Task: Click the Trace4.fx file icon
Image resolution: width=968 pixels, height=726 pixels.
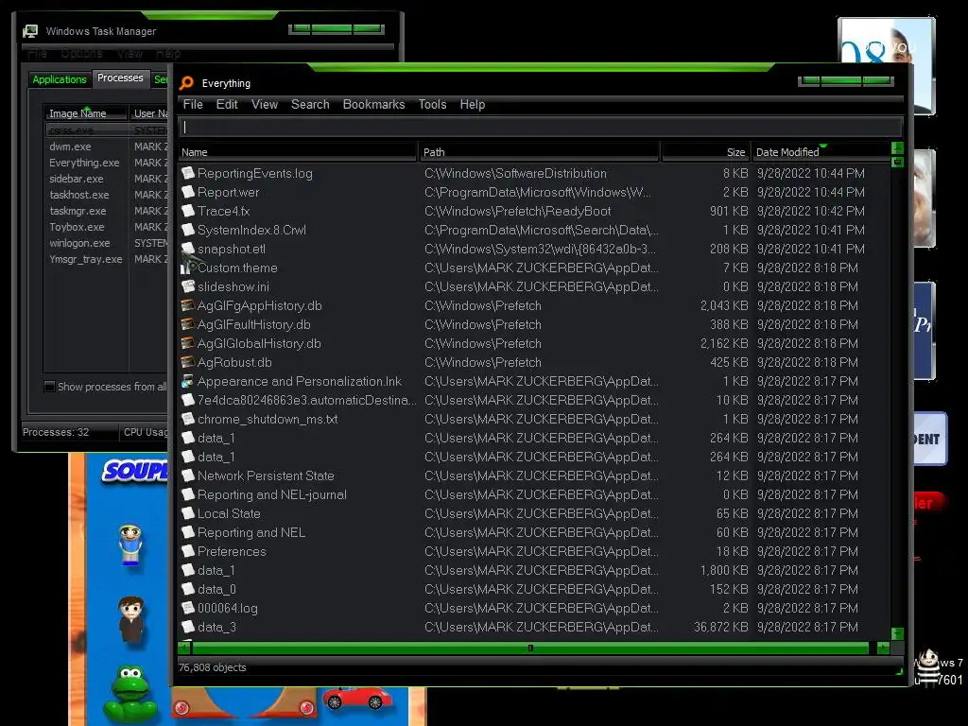Action: tap(188, 211)
